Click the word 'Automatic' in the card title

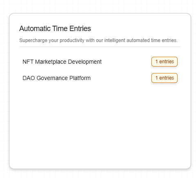point(35,29)
